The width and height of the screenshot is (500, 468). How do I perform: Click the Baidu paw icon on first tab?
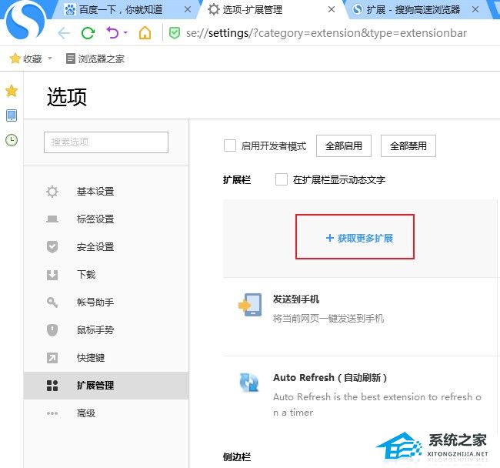click(x=69, y=9)
